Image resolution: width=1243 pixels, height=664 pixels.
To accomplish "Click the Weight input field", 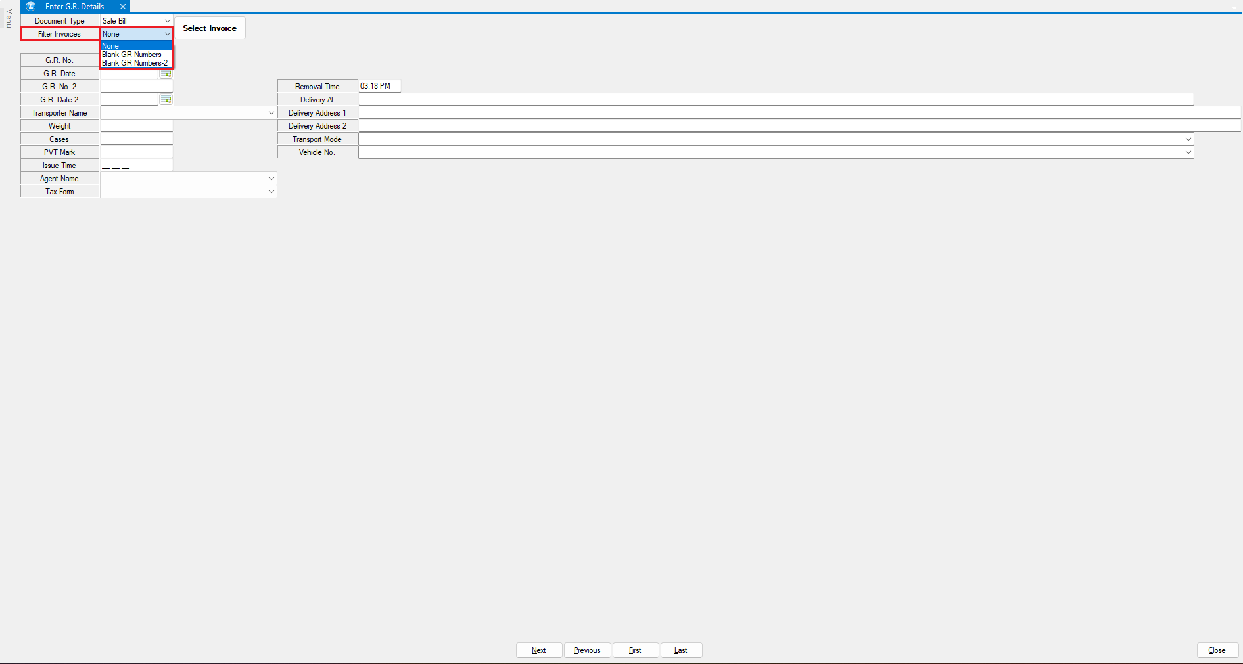I will (136, 125).
